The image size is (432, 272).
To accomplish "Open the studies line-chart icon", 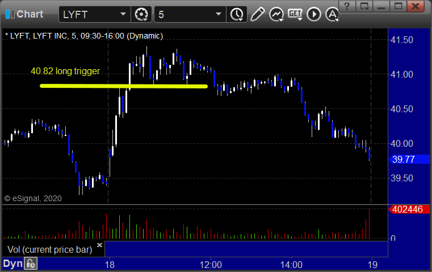I will pos(276,14).
